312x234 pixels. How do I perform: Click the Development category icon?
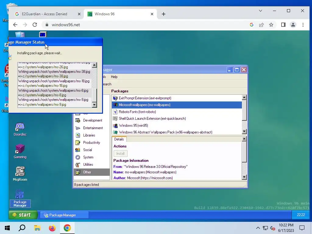pyautogui.click(x=78, y=120)
